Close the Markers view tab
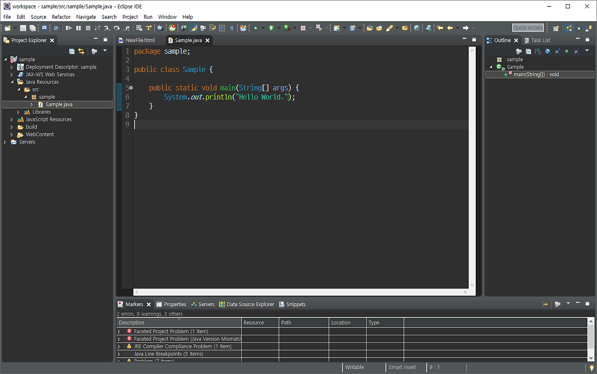 pyautogui.click(x=149, y=305)
